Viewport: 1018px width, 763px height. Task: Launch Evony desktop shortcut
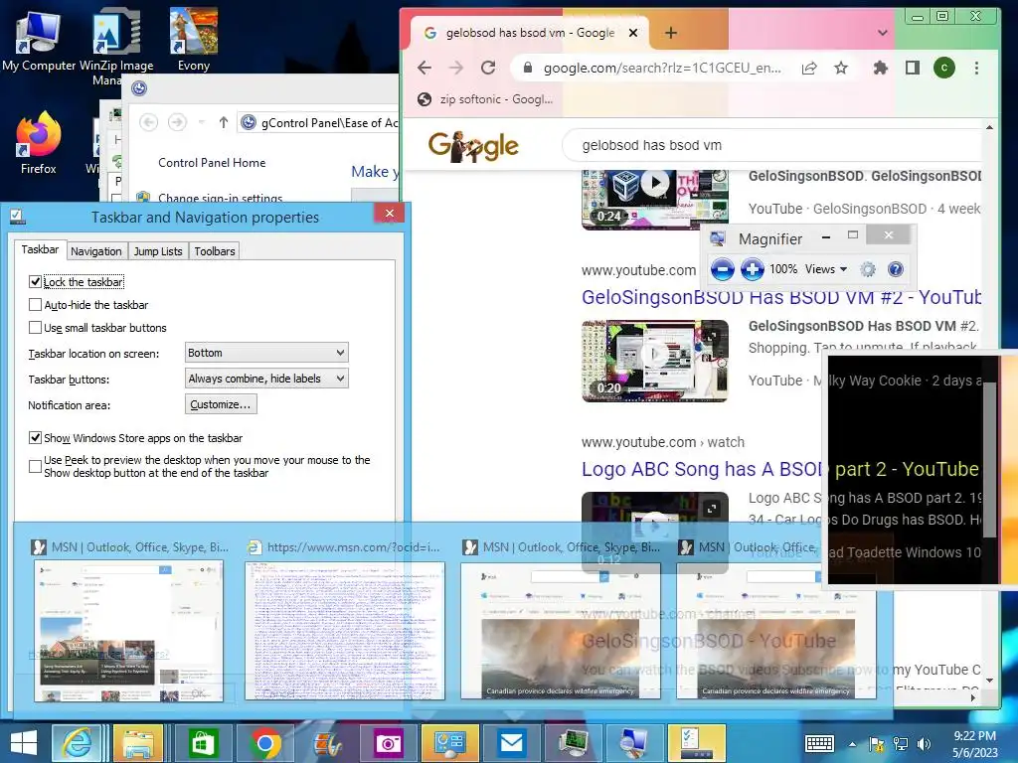coord(194,40)
